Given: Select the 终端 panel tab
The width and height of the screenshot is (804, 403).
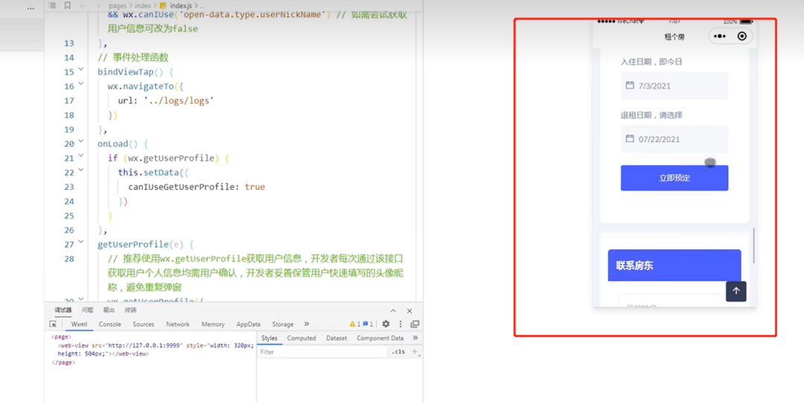Looking at the screenshot, I should pos(130,310).
